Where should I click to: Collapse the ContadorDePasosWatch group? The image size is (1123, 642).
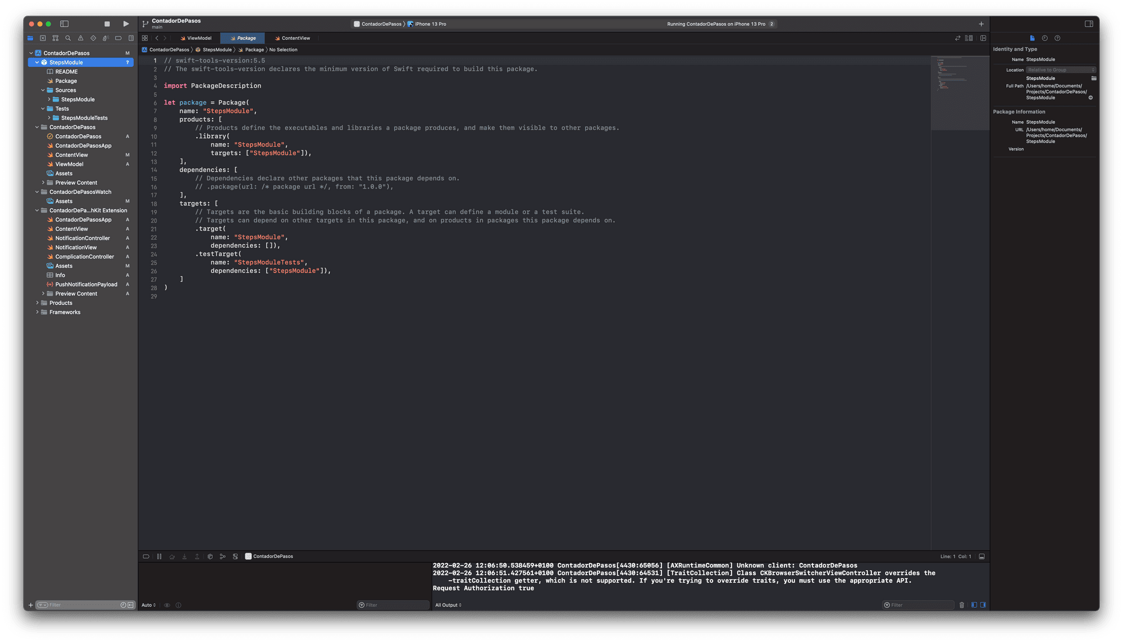click(x=37, y=192)
